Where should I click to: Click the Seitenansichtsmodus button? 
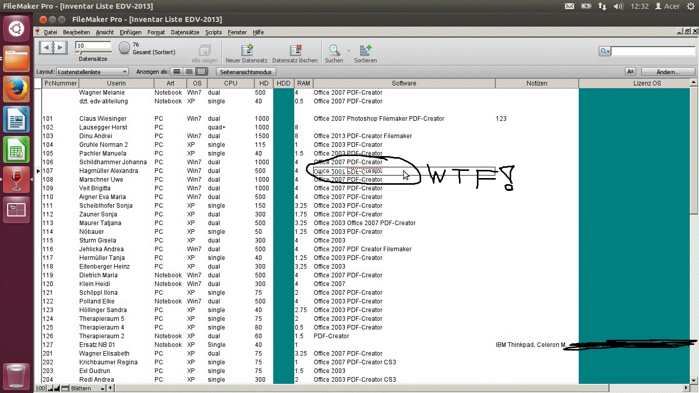click(x=247, y=72)
